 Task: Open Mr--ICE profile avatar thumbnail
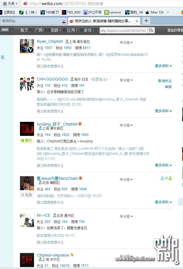pyautogui.click(x=27, y=220)
